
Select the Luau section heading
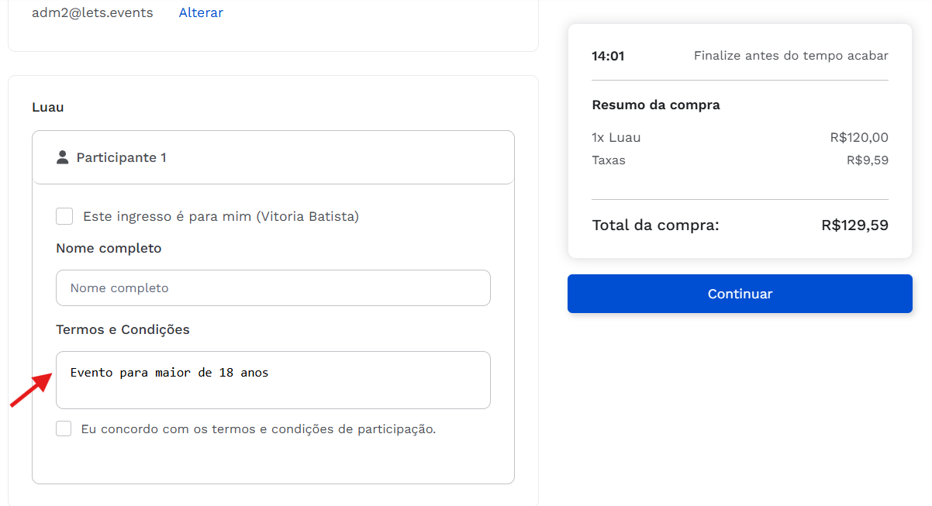pos(48,107)
